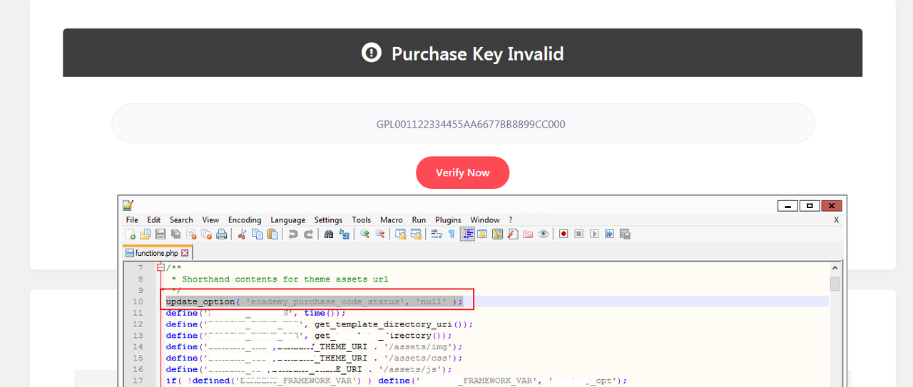Open the File menu
Screen dimensions: 913x387
point(132,220)
